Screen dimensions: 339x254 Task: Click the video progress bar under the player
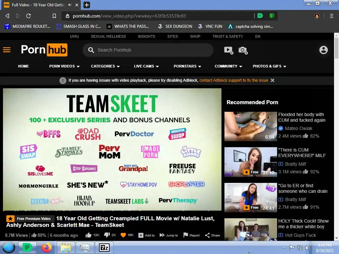(112, 210)
